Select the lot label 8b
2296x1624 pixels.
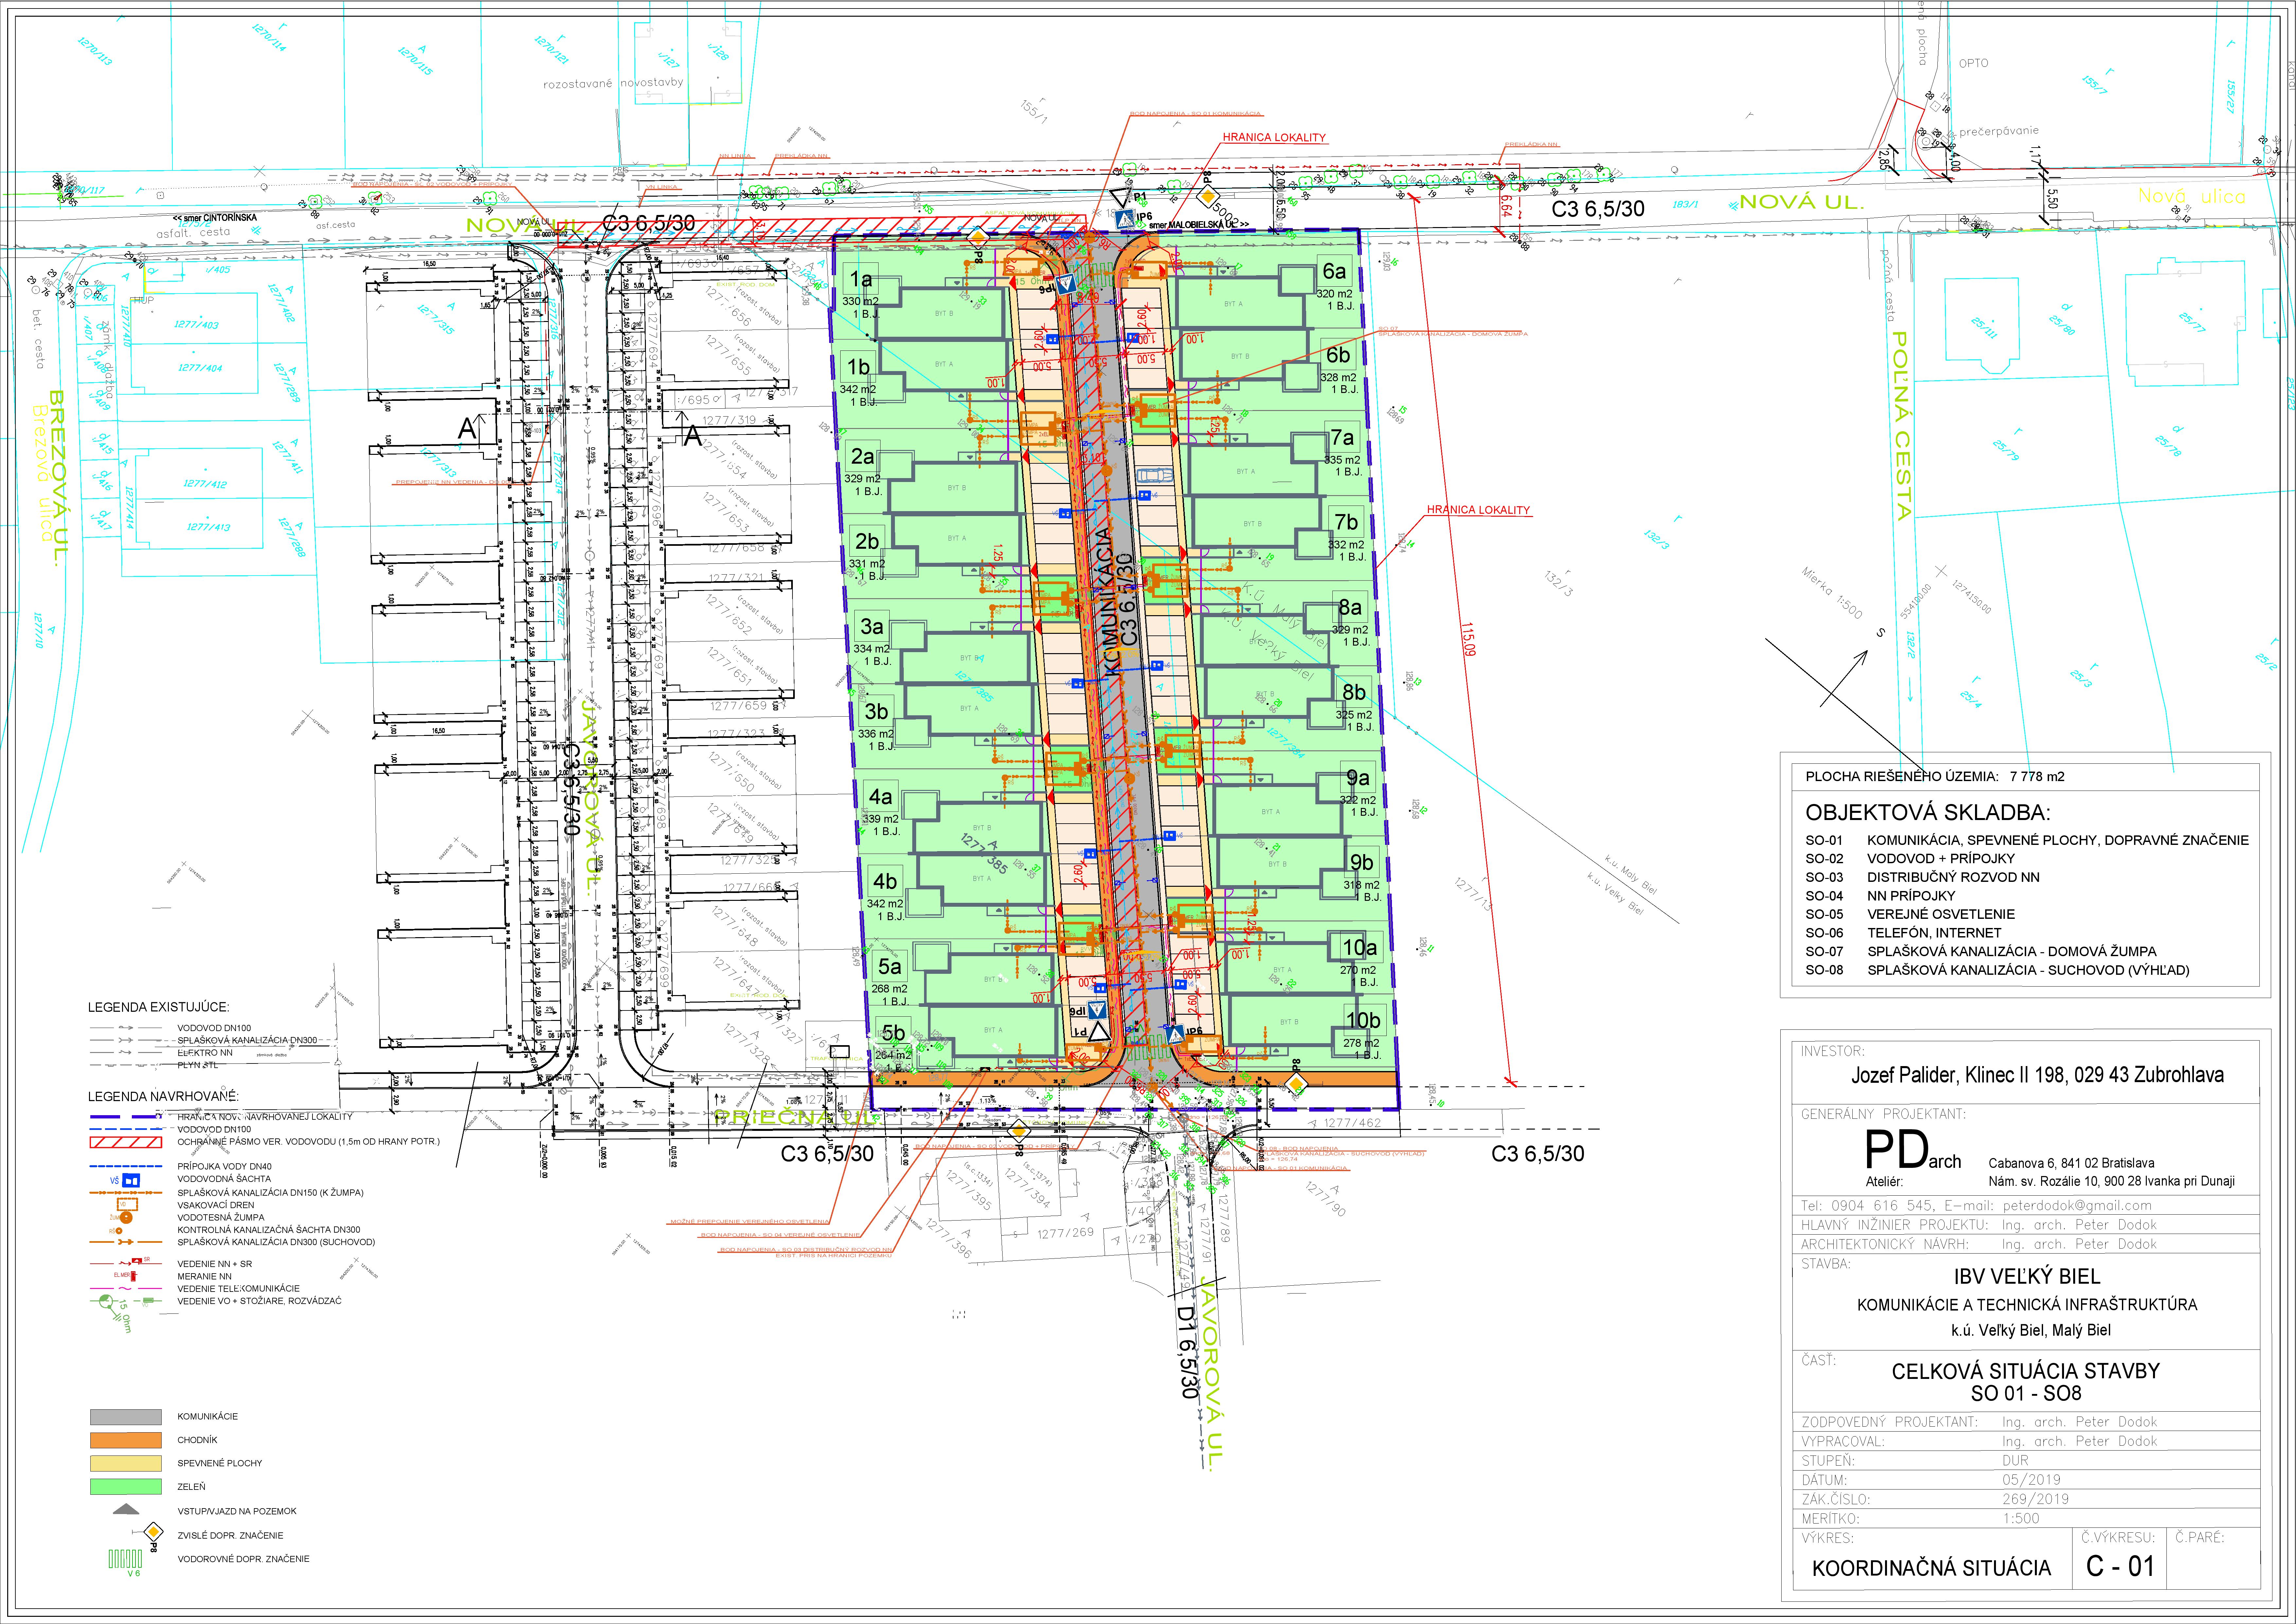[1354, 692]
